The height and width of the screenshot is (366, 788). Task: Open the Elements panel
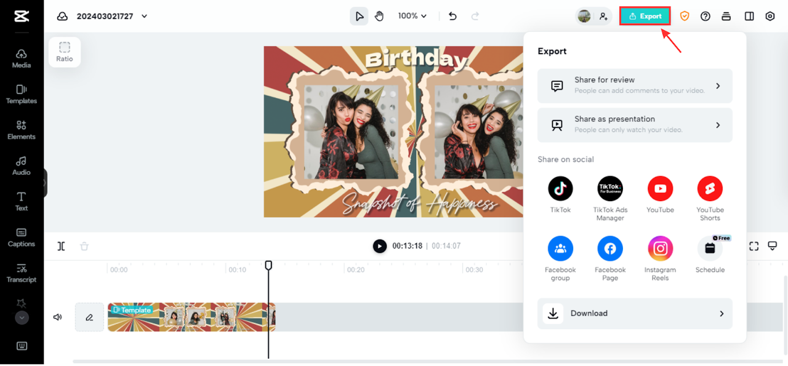(x=22, y=130)
